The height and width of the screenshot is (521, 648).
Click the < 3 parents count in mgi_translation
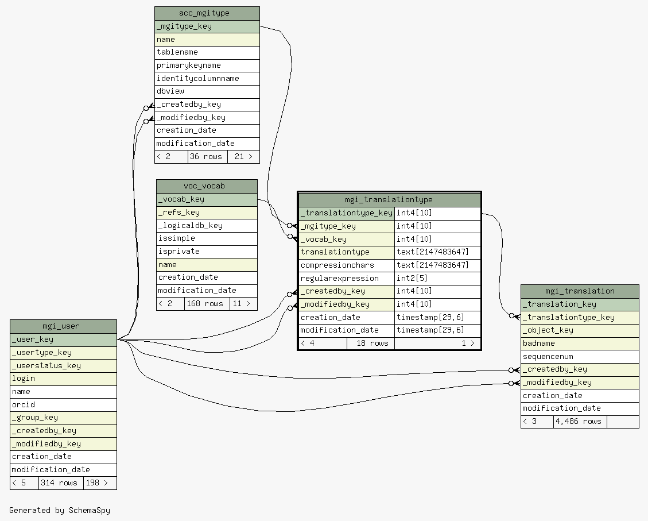537,422
